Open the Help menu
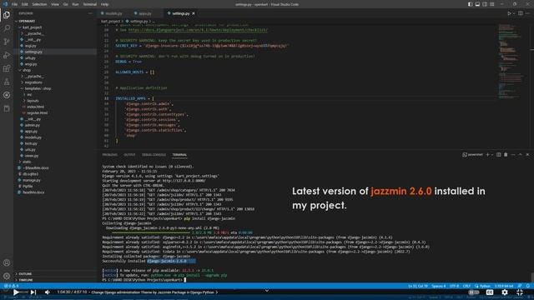 [105, 4]
